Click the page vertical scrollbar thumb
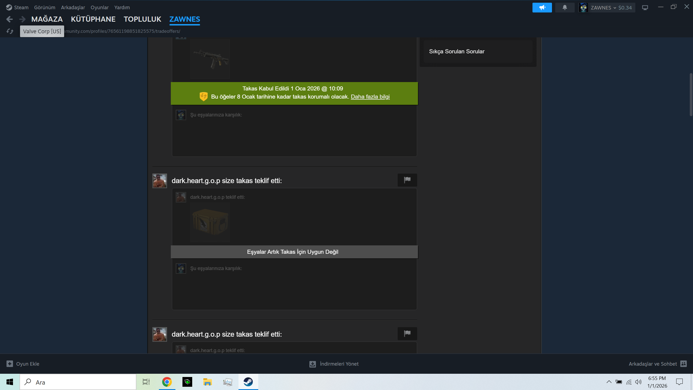693x390 pixels. [x=691, y=94]
